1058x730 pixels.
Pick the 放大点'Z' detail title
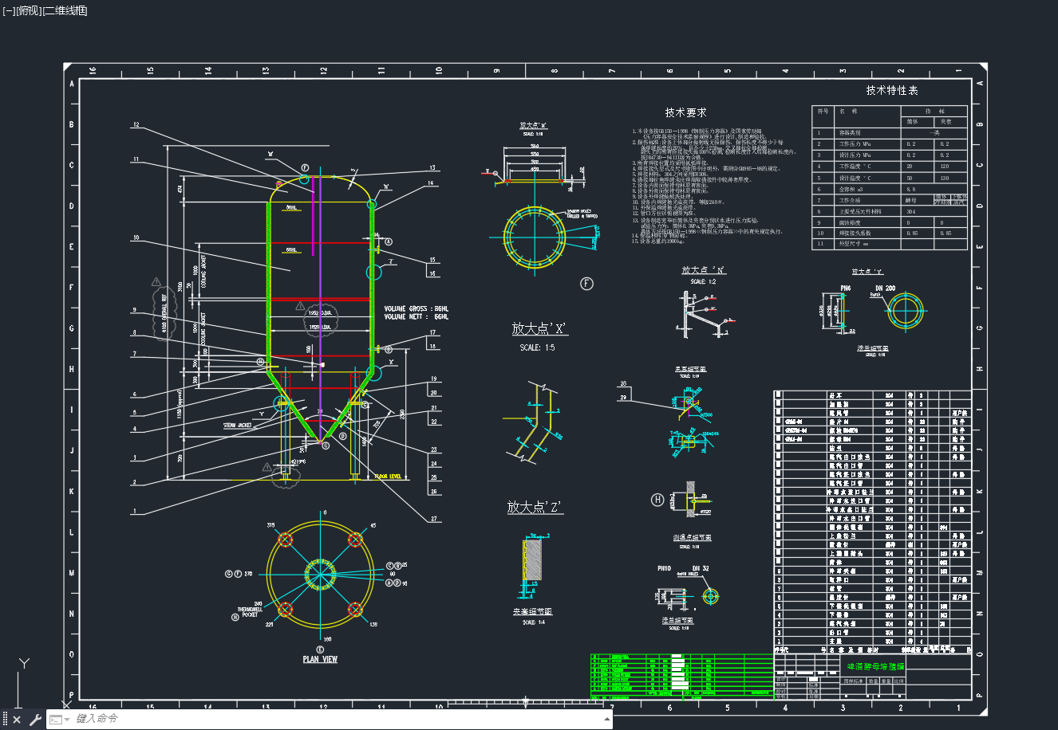535,507
